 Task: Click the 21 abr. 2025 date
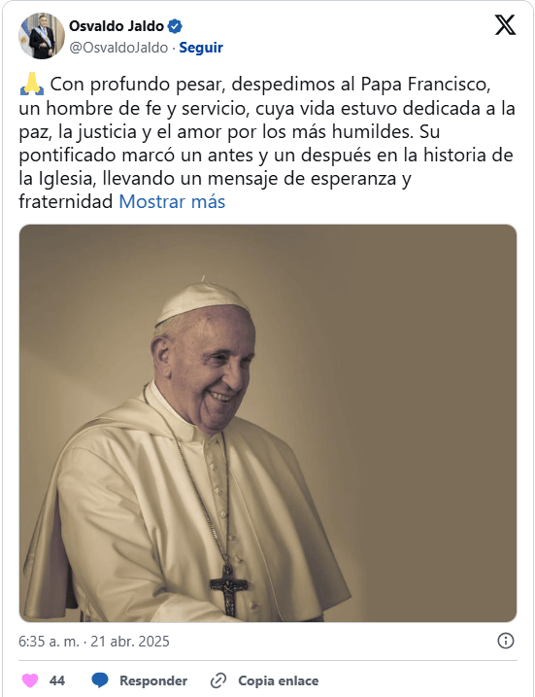click(130, 642)
